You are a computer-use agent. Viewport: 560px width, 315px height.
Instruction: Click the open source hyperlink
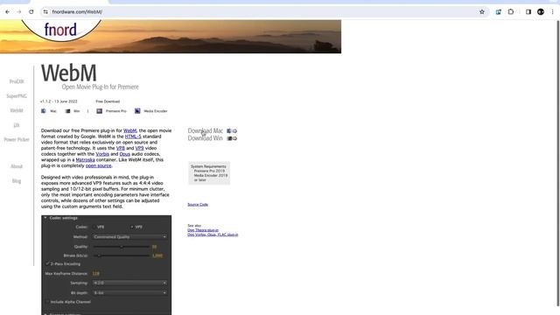pos(98,165)
